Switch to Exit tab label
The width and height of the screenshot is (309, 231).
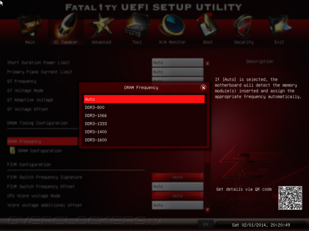(x=279, y=42)
